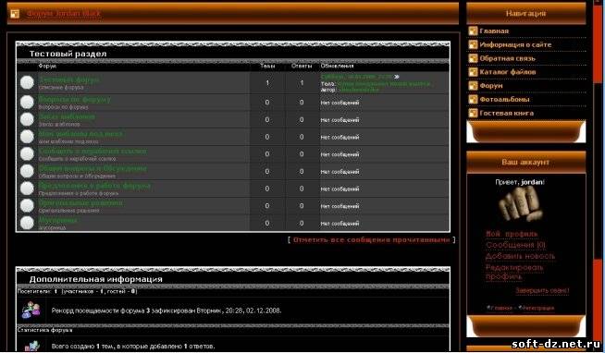Open the Мой профиль link
The width and height of the screenshot is (605, 353).
512,234
